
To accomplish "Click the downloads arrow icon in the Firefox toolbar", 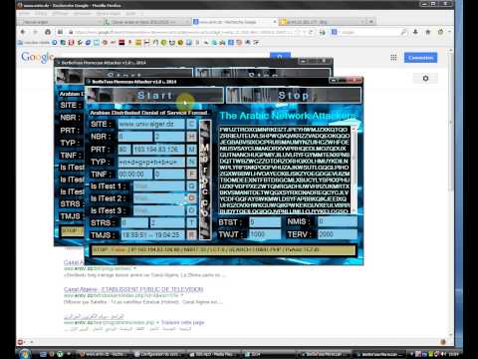I will click(x=415, y=32).
